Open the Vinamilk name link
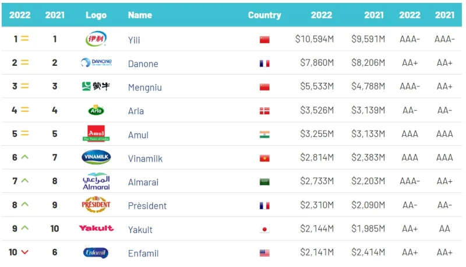 (145, 159)
